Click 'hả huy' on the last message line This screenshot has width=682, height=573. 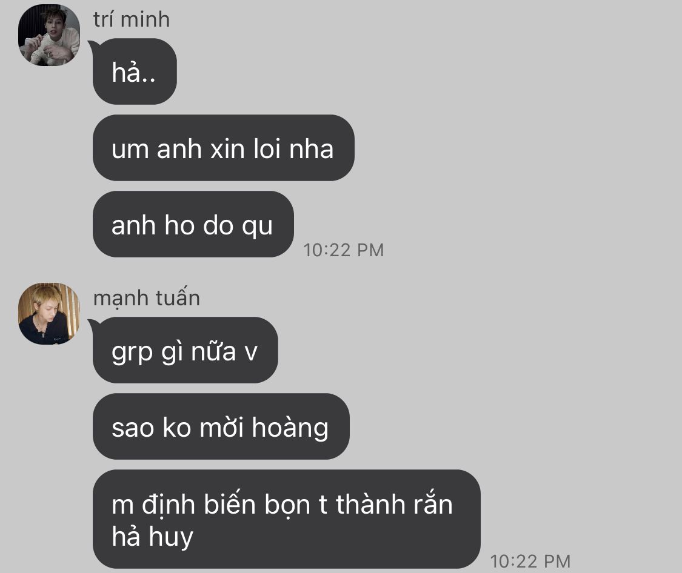tap(152, 537)
